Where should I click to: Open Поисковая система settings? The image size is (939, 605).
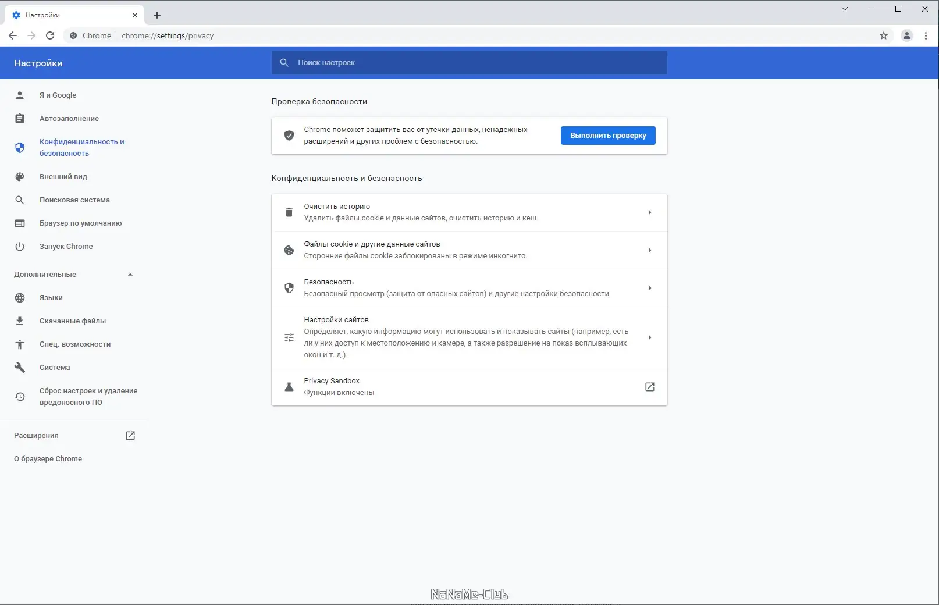[x=74, y=200]
